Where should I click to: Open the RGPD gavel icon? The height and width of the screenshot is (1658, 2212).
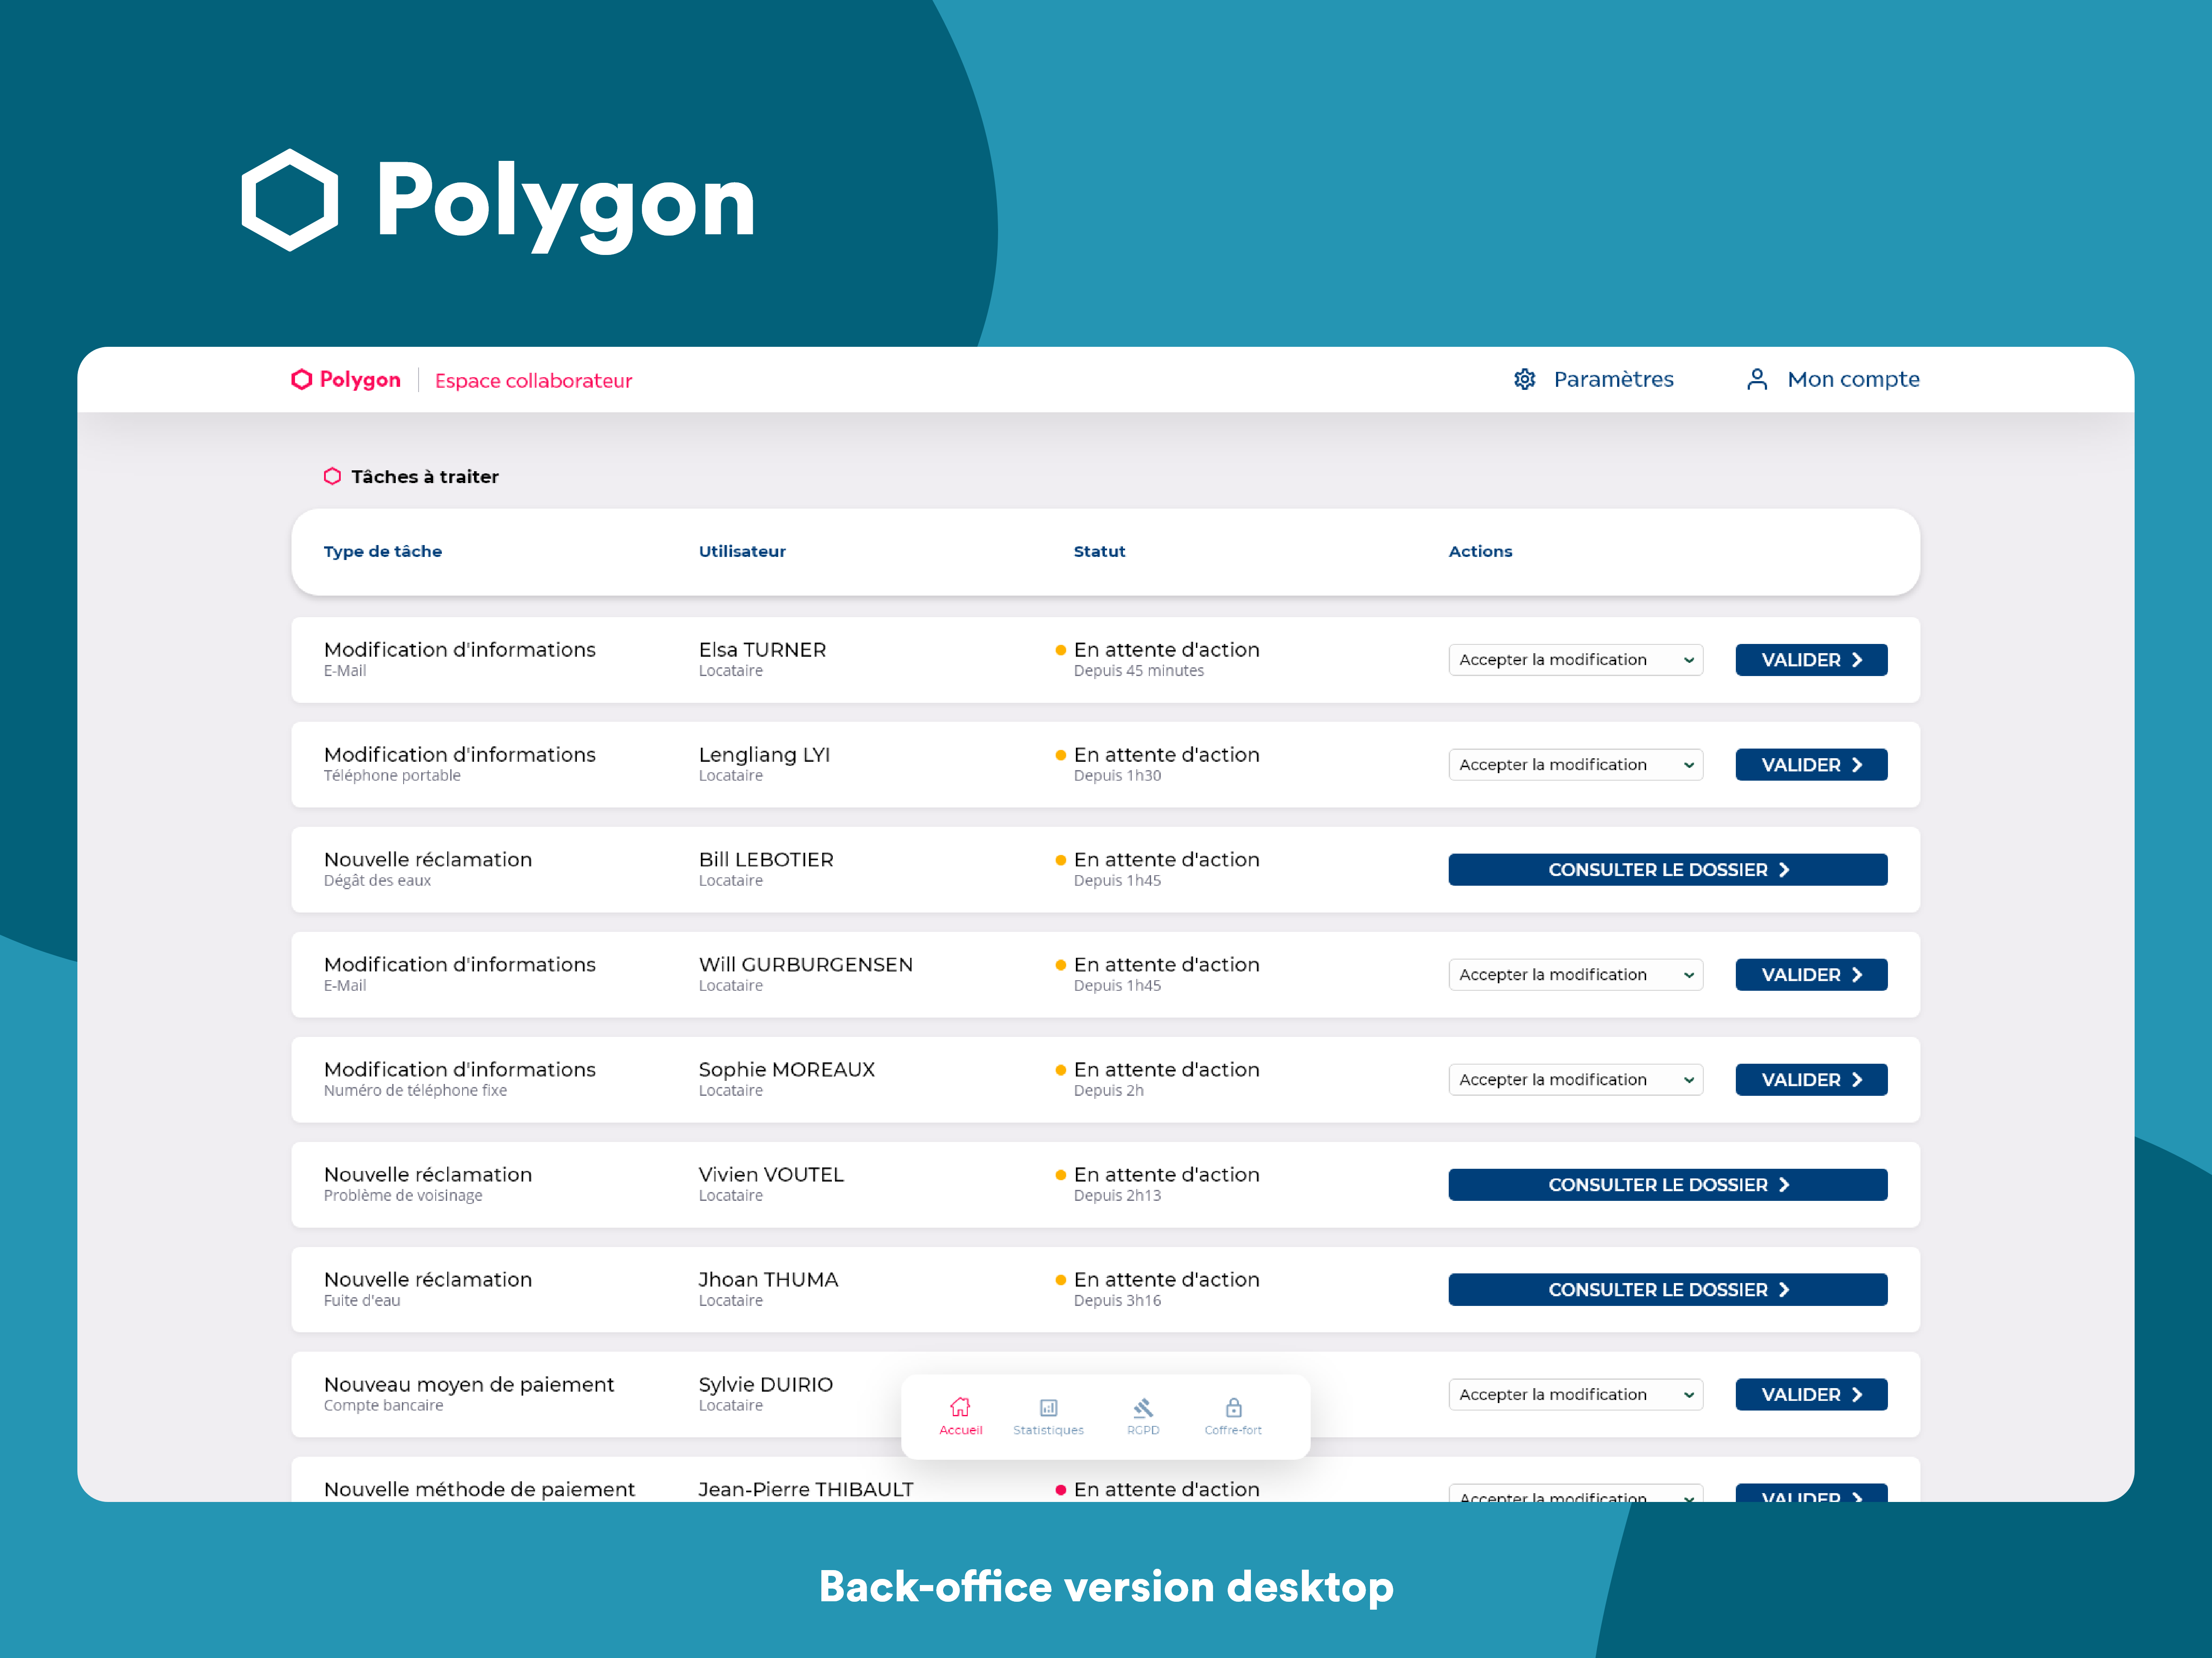point(1143,1407)
